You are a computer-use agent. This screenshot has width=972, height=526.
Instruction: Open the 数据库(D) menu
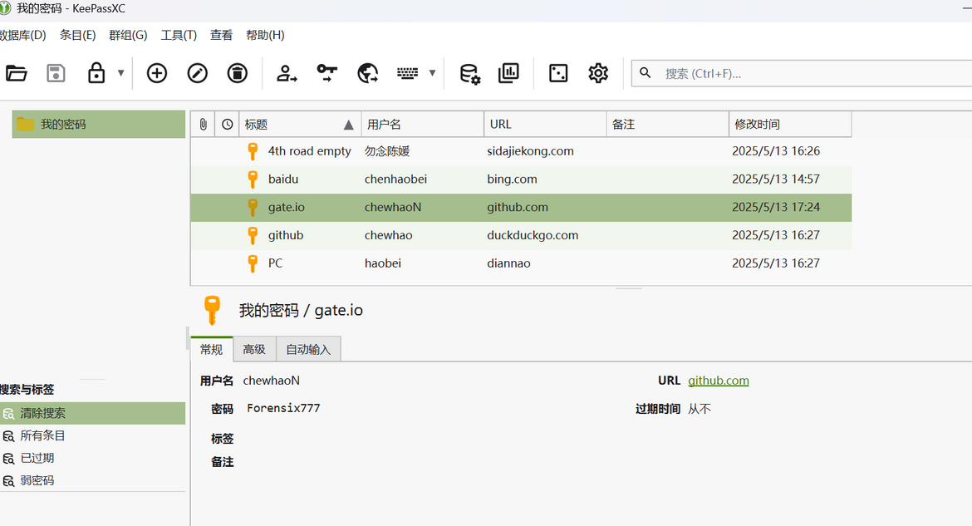23,36
